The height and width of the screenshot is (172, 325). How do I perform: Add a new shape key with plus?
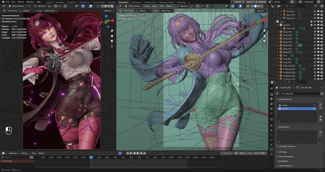pyautogui.click(x=321, y=132)
